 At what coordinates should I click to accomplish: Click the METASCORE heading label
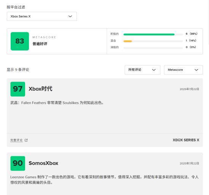click(44, 37)
